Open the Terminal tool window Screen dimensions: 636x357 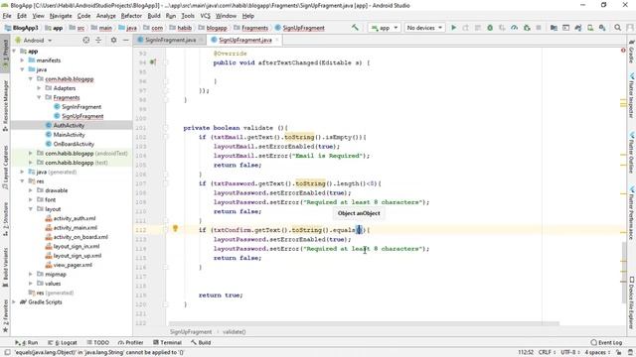(167, 342)
